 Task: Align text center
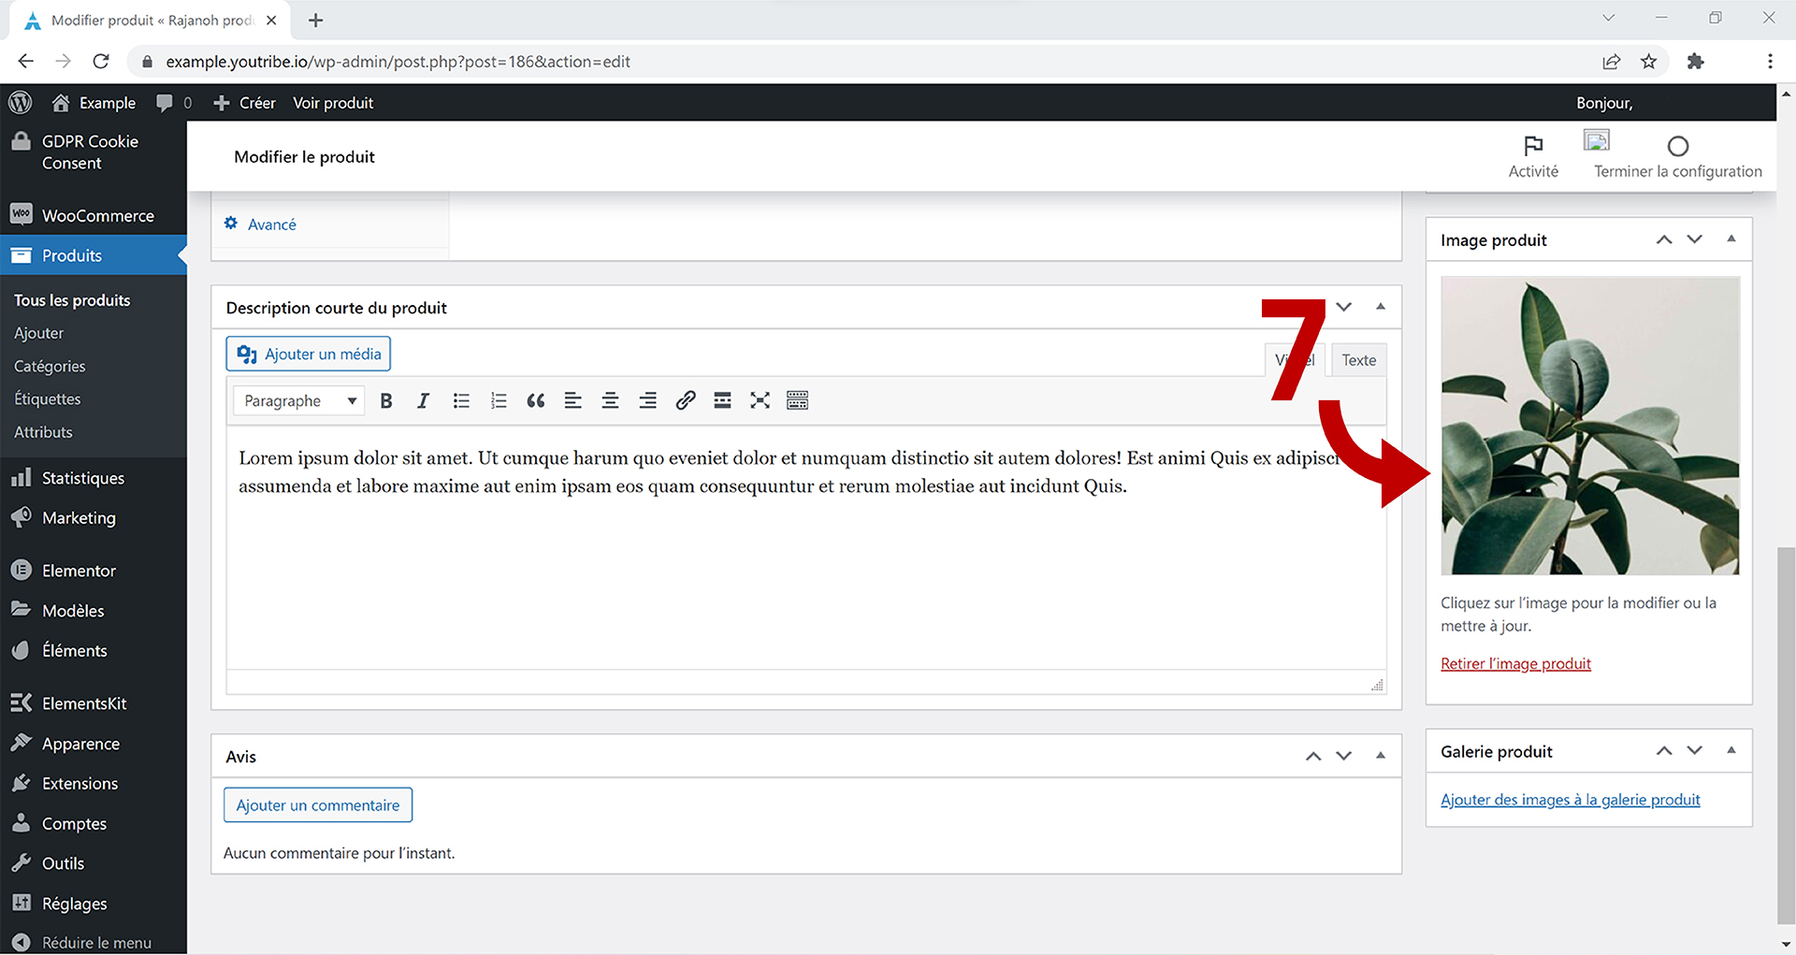point(610,400)
